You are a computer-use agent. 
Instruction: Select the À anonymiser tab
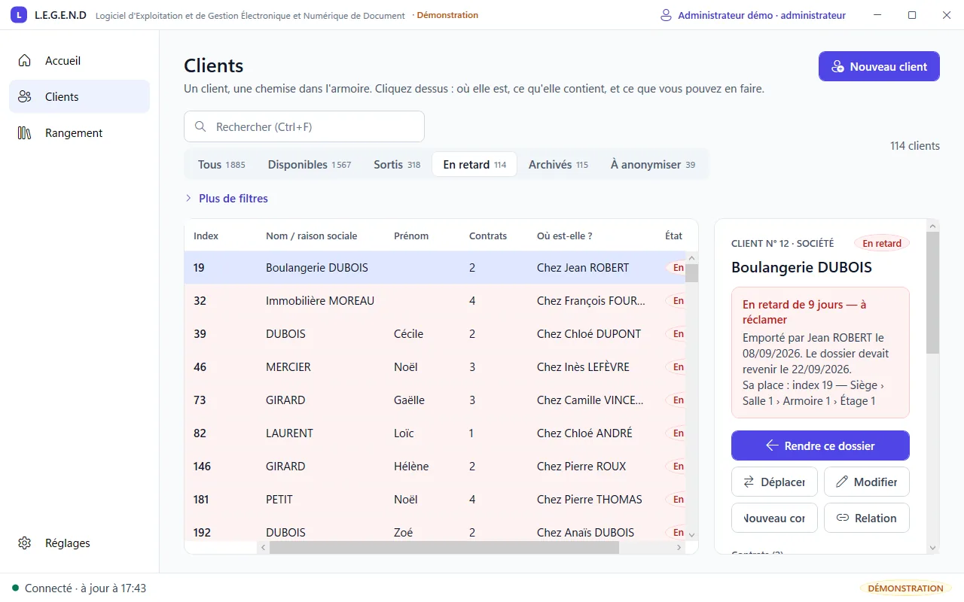653,164
